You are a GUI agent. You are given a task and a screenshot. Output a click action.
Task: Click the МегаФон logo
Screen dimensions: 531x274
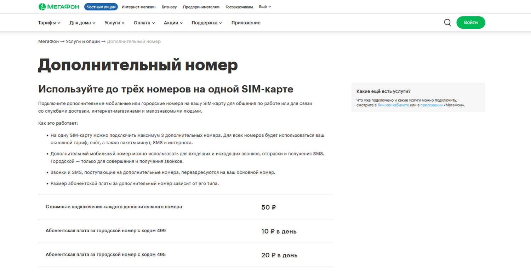click(x=59, y=7)
